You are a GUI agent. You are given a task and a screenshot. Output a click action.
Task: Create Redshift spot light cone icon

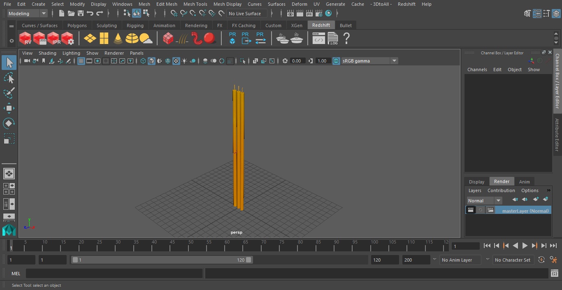(x=118, y=39)
